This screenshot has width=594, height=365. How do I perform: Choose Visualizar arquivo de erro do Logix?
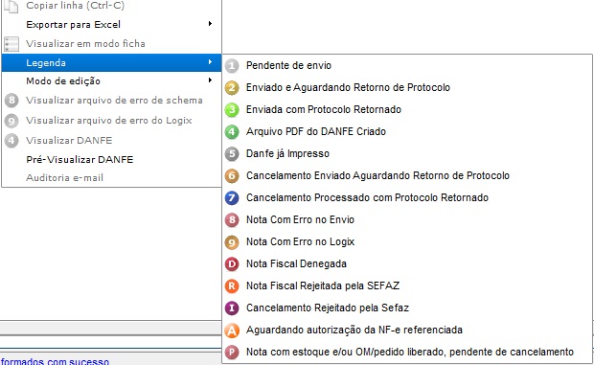click(112, 121)
